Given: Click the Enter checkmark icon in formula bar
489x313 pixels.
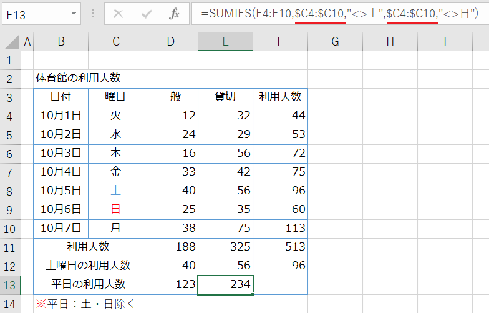Looking at the screenshot, I should tap(146, 14).
